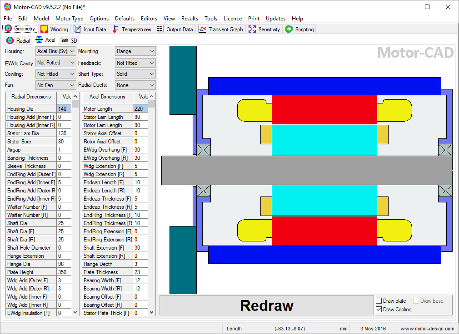Click the Length status bar entry
Viewport: 459px width, 334px height.
(234, 329)
